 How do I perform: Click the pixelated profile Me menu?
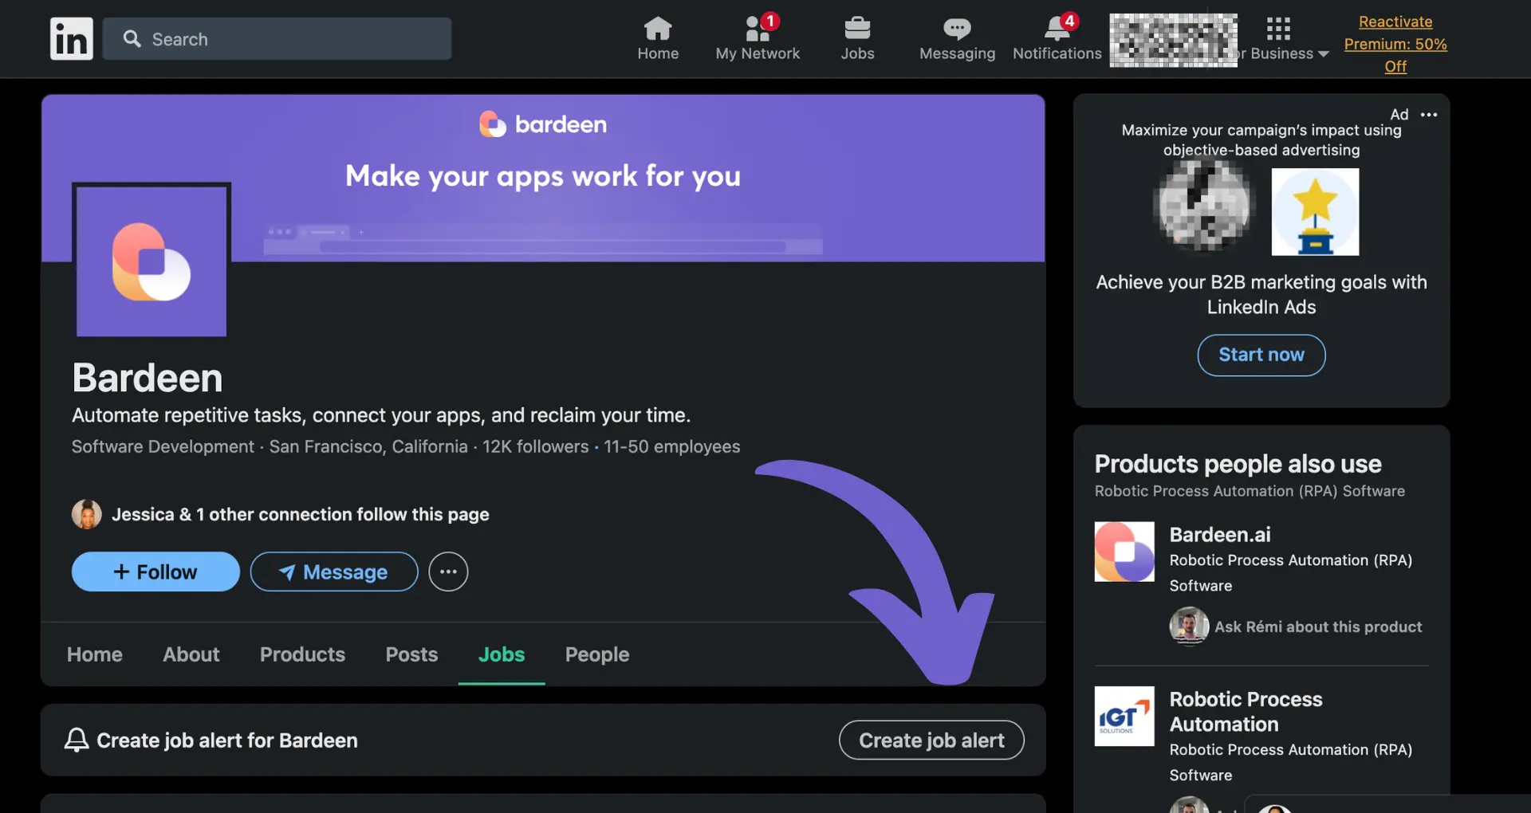tap(1173, 40)
